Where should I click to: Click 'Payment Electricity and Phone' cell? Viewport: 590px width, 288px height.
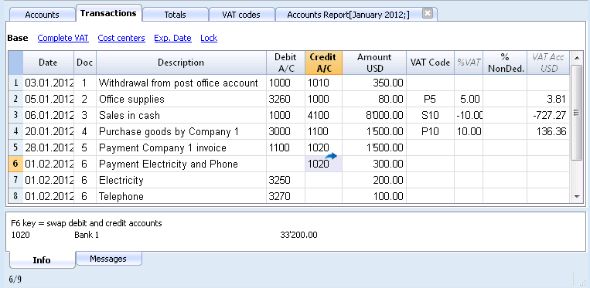[181, 164]
